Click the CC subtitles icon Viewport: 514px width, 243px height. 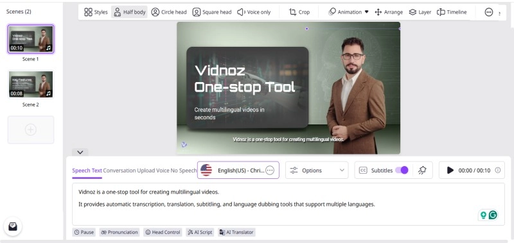point(363,171)
